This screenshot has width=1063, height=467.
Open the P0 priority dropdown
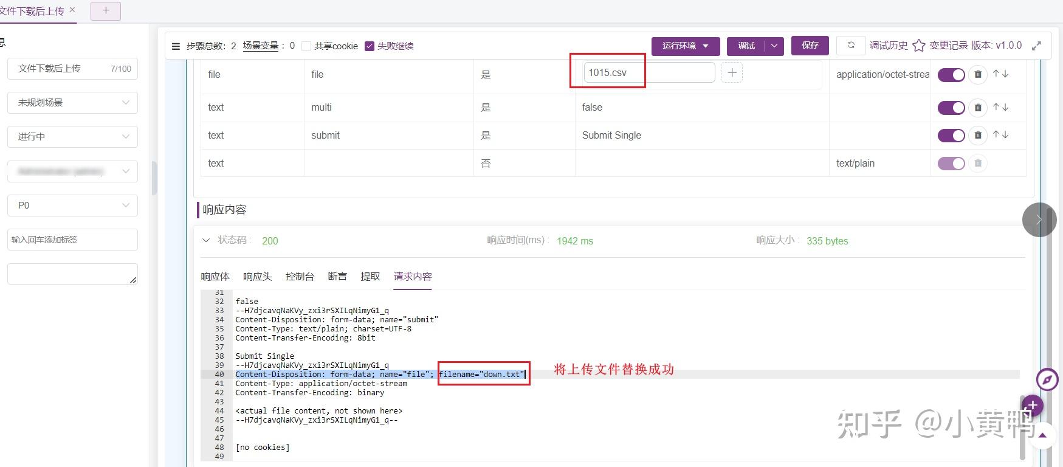pyautogui.click(x=72, y=206)
